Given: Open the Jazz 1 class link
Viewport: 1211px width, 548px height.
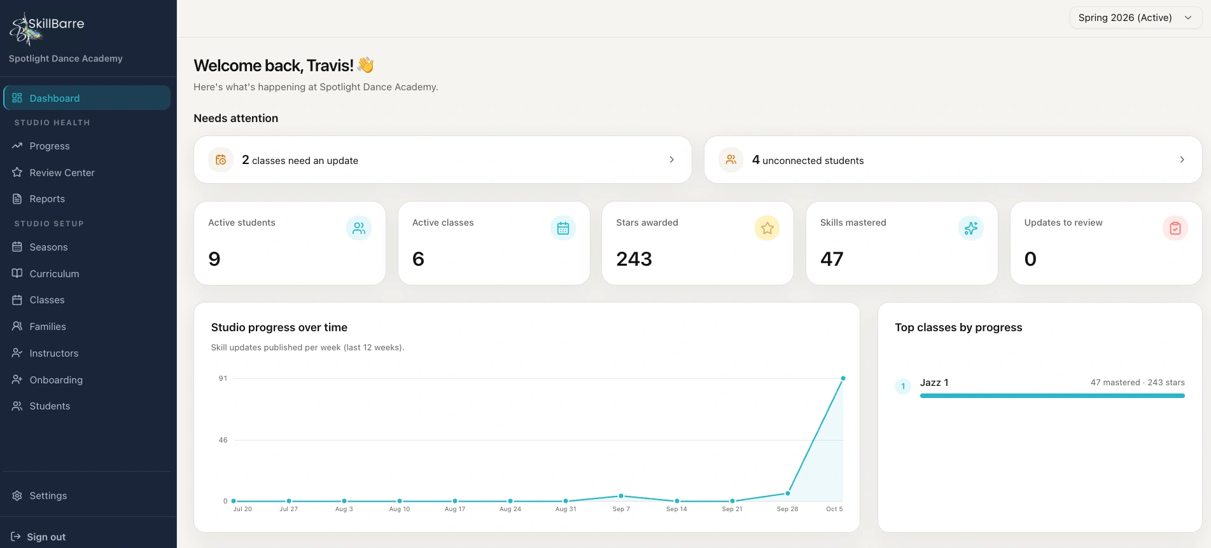Looking at the screenshot, I should pyautogui.click(x=934, y=382).
